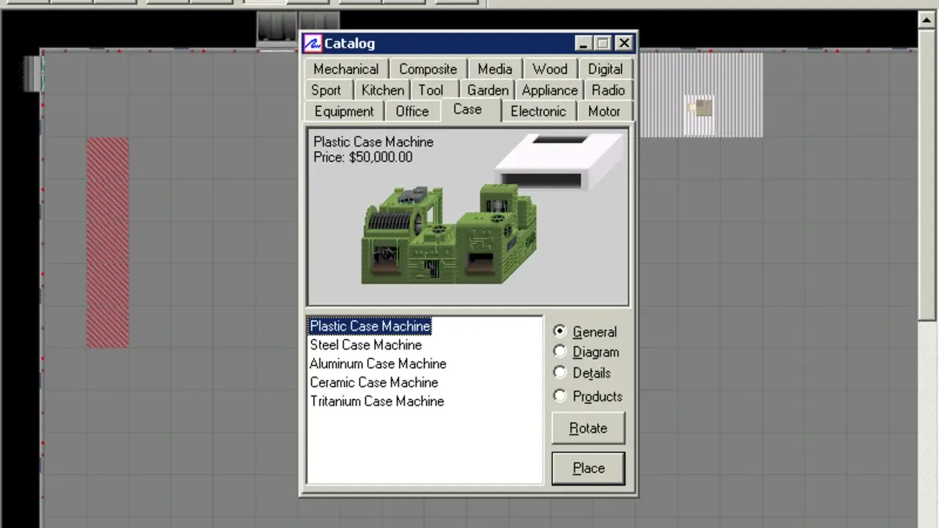Switch to the Digital tab
This screenshot has width=939, height=528.
coord(605,69)
